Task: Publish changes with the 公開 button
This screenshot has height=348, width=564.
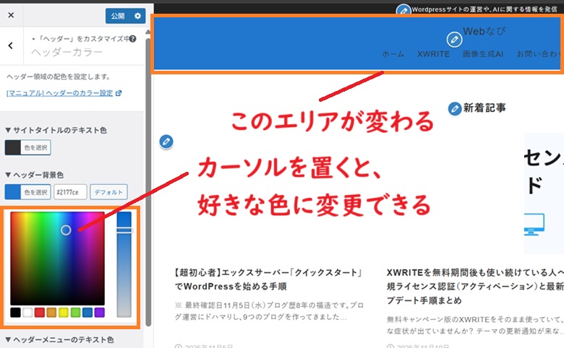Action: click(x=119, y=15)
